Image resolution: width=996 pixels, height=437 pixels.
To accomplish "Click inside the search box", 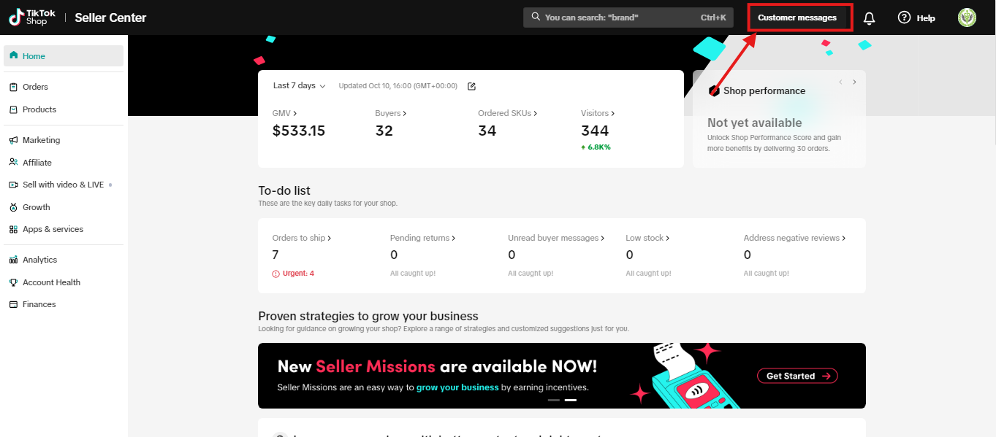I will tap(628, 17).
